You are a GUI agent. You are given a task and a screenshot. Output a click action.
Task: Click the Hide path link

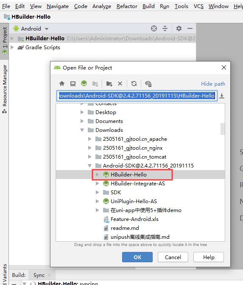point(213,84)
